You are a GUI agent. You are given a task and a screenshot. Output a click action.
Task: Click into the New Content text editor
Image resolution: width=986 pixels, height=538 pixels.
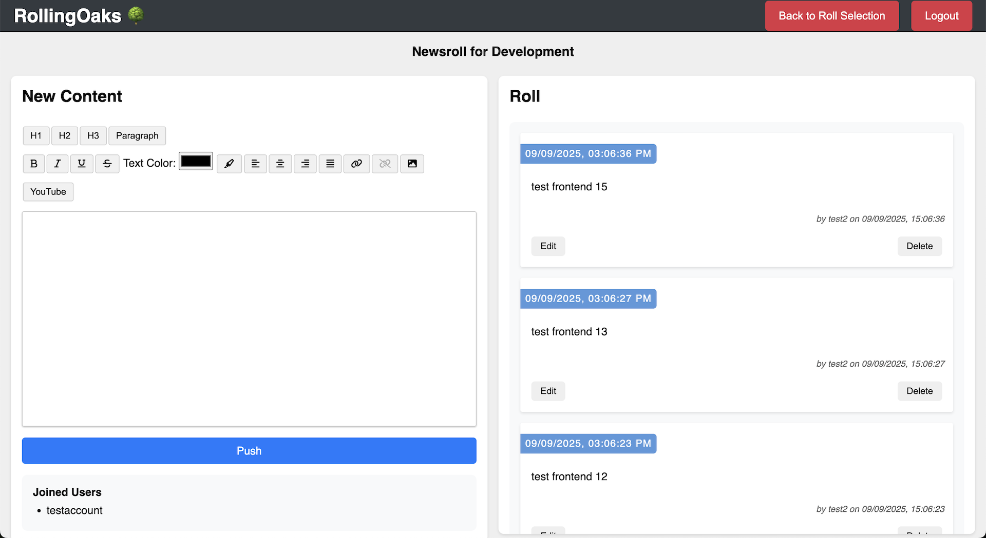pos(249,318)
